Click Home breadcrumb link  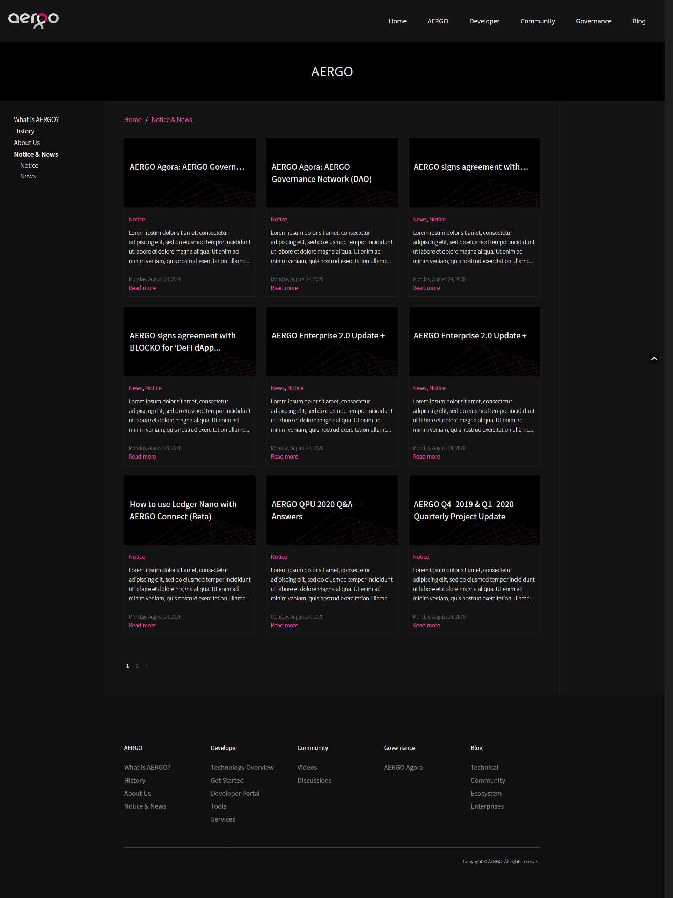(133, 119)
